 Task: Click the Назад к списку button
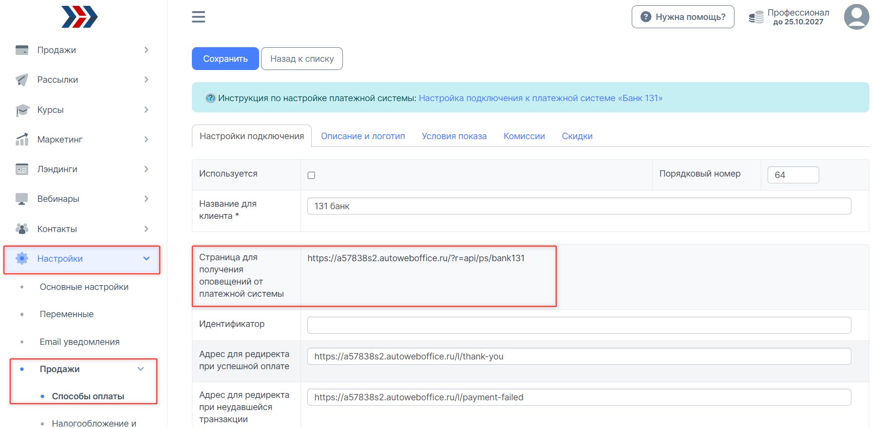[x=302, y=59]
